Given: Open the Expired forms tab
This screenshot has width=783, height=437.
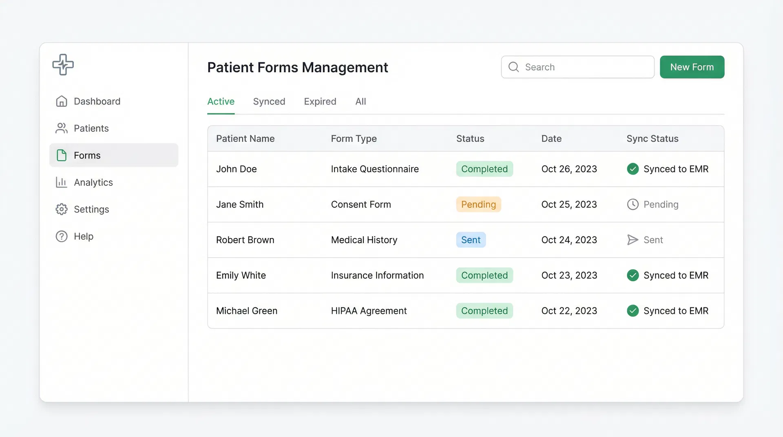Looking at the screenshot, I should [x=320, y=102].
